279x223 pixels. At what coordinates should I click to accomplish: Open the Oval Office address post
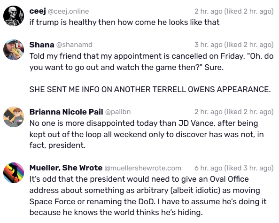148,196
